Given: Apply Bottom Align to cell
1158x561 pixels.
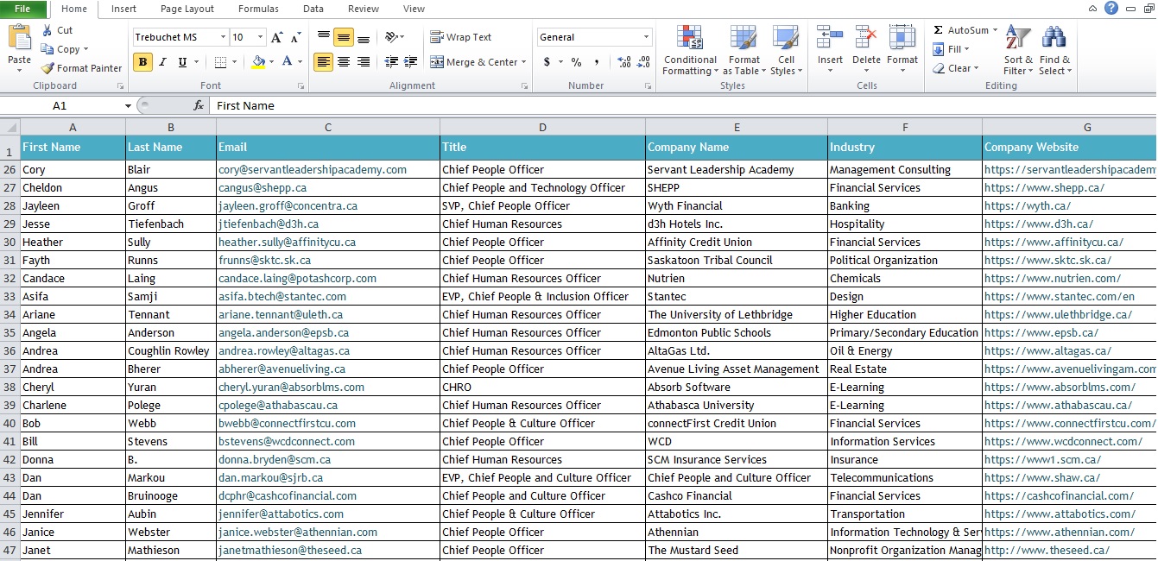Looking at the screenshot, I should 364,37.
